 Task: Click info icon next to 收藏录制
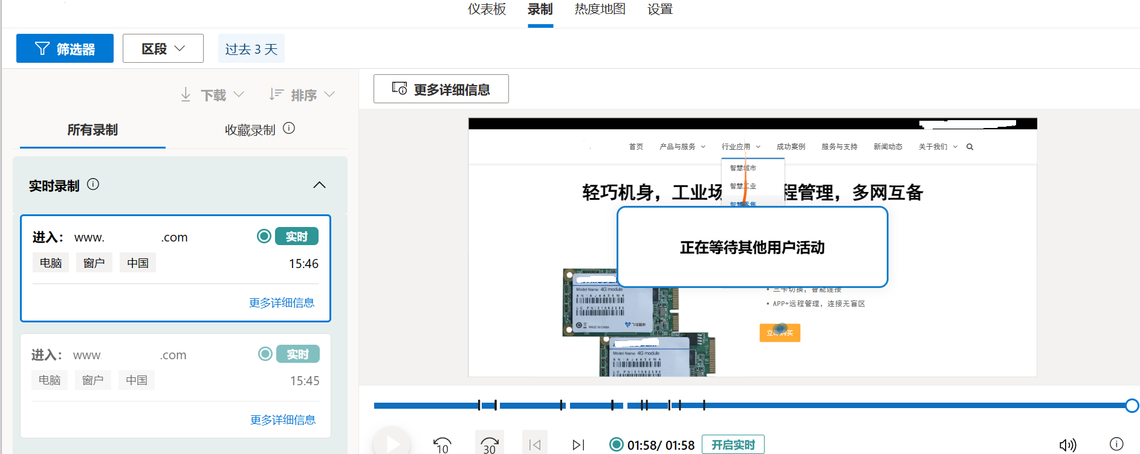289,128
